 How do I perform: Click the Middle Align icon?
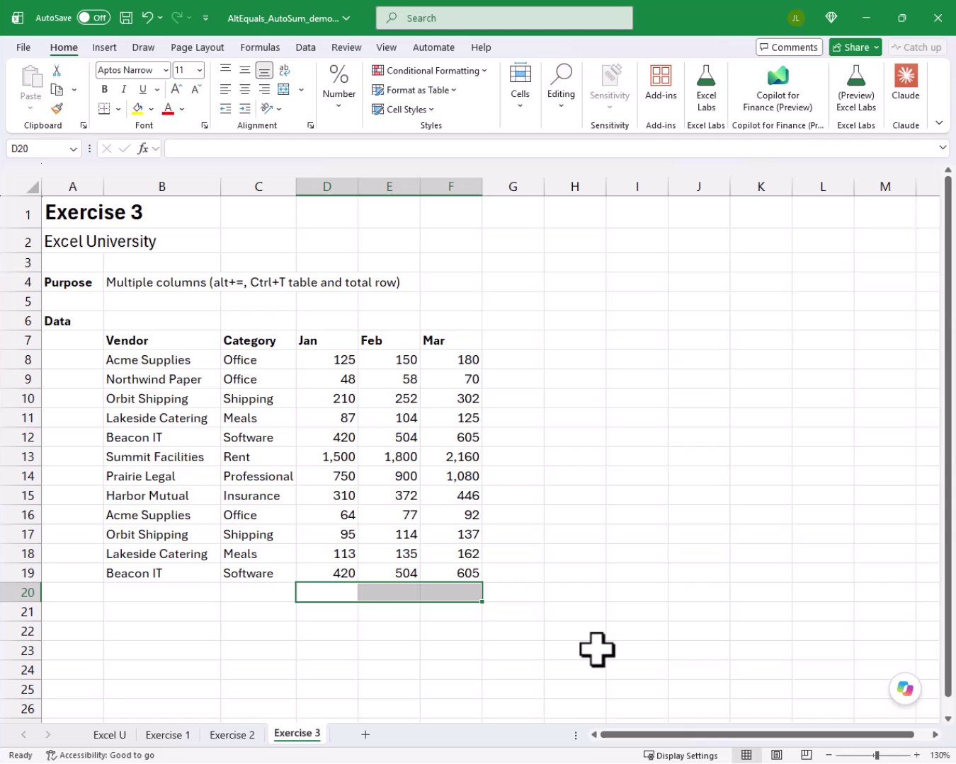[x=244, y=70]
